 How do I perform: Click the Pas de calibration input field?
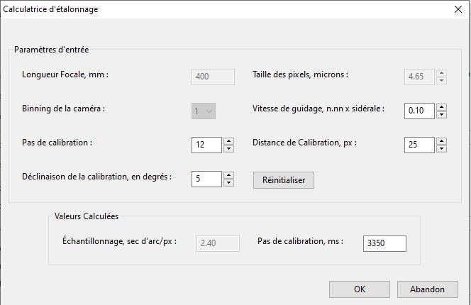206,145
